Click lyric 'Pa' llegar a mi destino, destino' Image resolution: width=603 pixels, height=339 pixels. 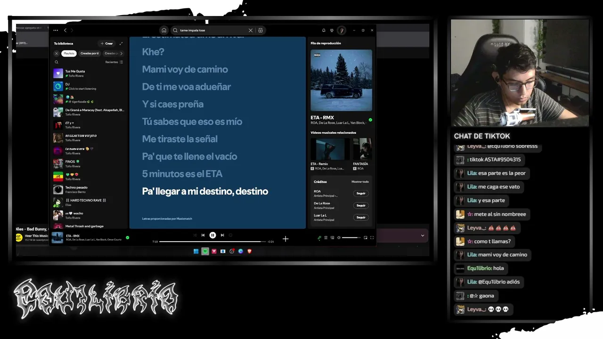tap(205, 191)
